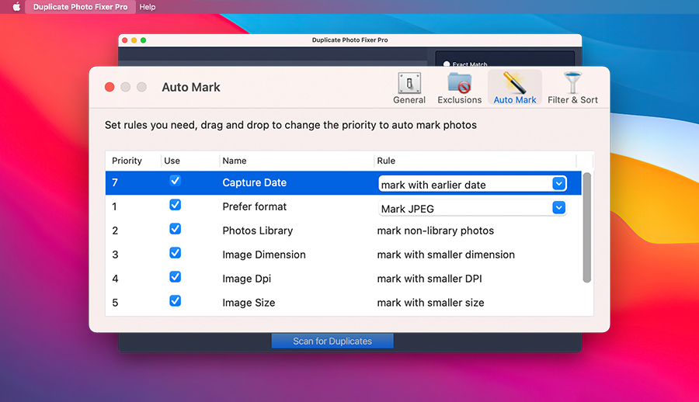Open the Duplicate Photo Fixer Pro menu
The width and height of the screenshot is (699, 402).
click(80, 7)
